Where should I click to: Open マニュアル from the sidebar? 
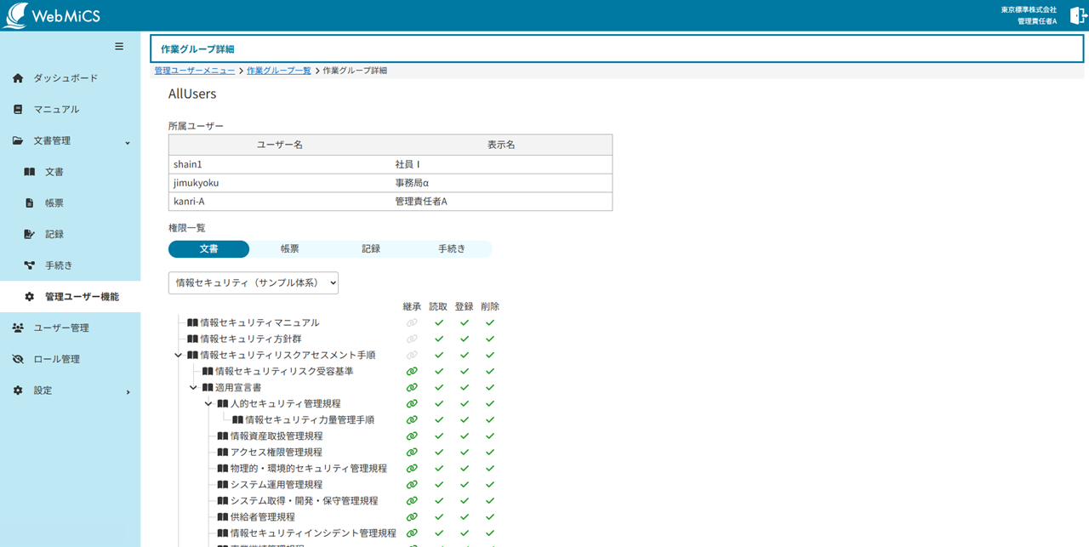[56, 110]
